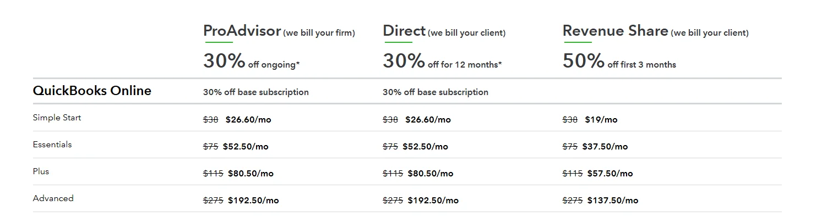The width and height of the screenshot is (822, 222).
Task: Click the 30% off ongoing text
Action: click(x=251, y=62)
